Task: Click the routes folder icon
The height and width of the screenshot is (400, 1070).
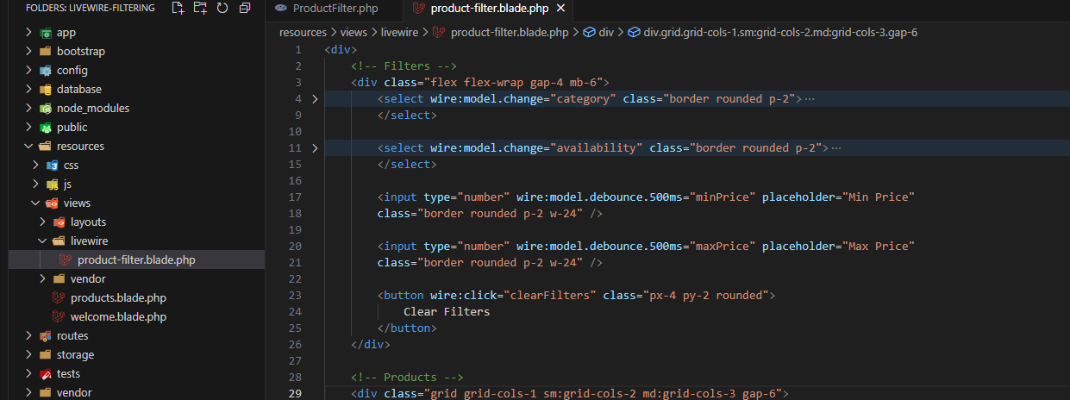Action: pos(46,336)
